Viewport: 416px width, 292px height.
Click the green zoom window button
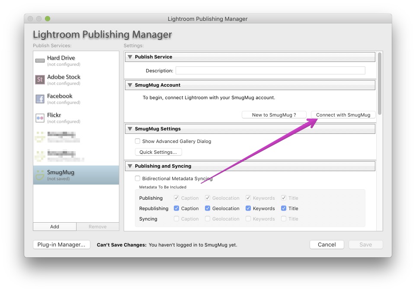48,19
